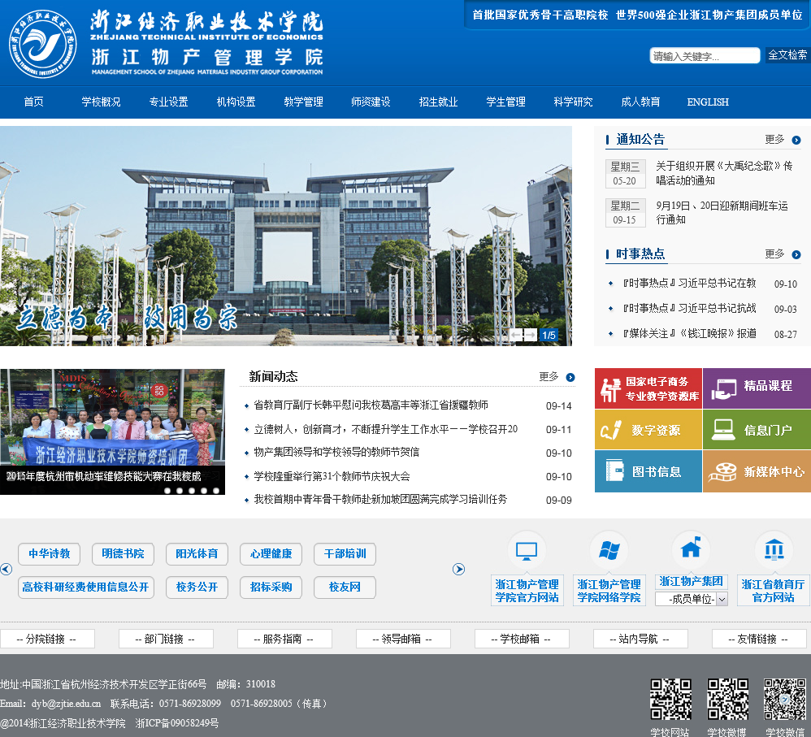Open news 物产集团领导和学校领导的教师节贺信

point(336,453)
